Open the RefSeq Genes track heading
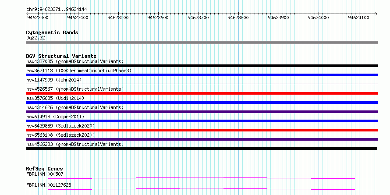 point(44,169)
